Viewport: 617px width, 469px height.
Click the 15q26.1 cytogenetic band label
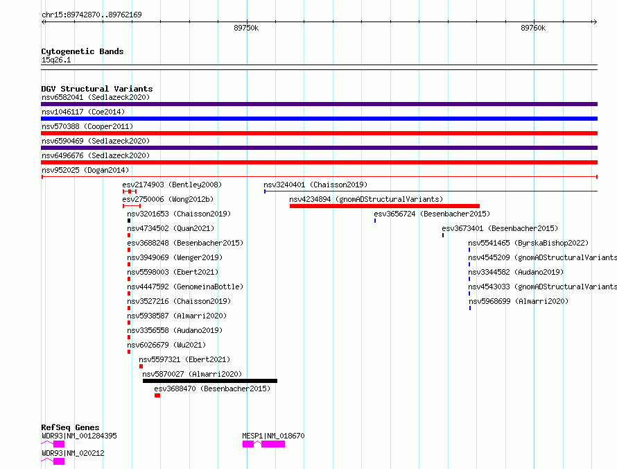point(56,60)
